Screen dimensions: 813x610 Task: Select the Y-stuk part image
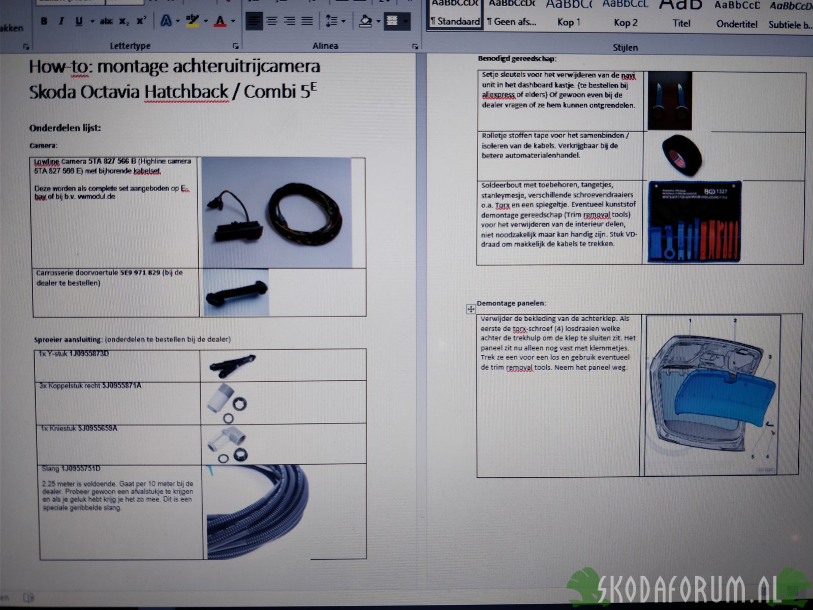point(232,365)
